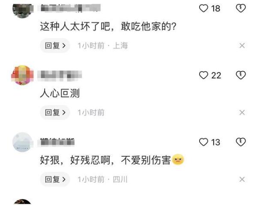The image size is (257, 208).
Task: Reply to the 人心叵测 comment
Action: [x=55, y=112]
